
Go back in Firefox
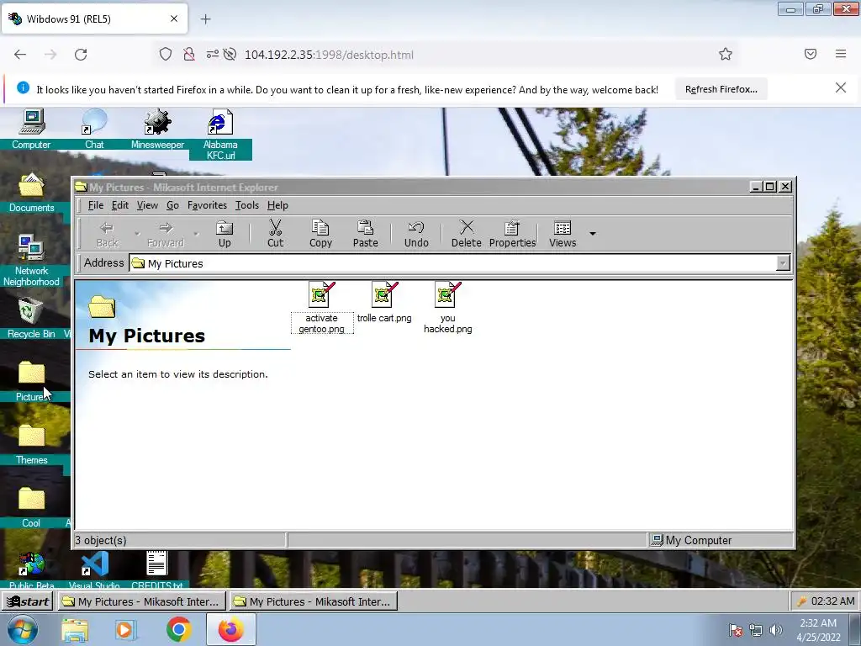click(x=20, y=55)
